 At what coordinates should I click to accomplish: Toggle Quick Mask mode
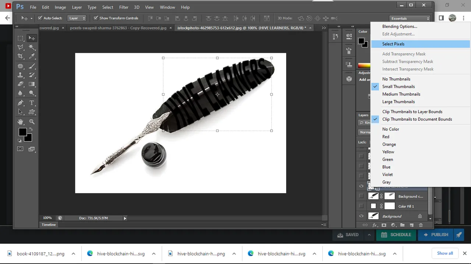tap(20, 149)
